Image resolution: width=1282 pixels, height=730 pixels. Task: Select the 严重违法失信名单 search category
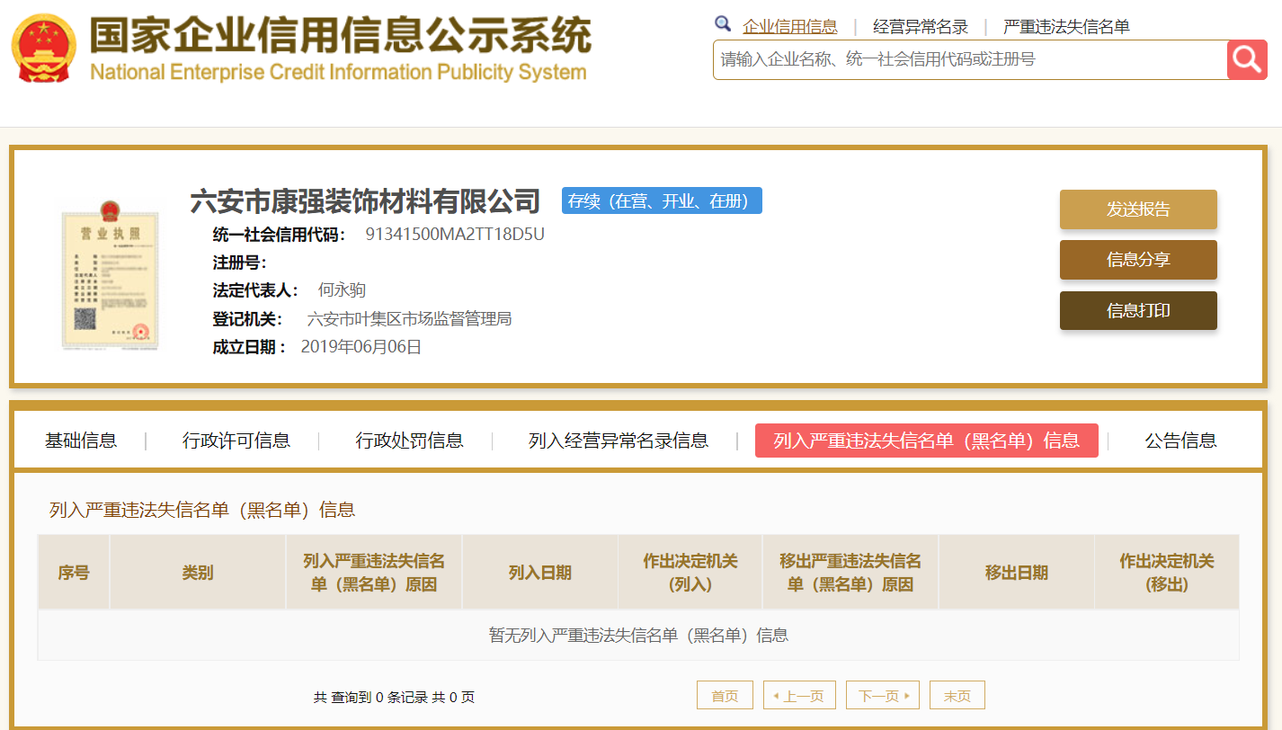(x=1066, y=27)
